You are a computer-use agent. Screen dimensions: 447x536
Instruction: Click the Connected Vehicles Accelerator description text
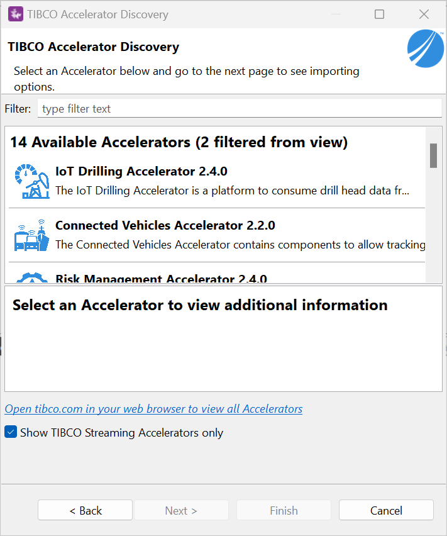pyautogui.click(x=240, y=244)
